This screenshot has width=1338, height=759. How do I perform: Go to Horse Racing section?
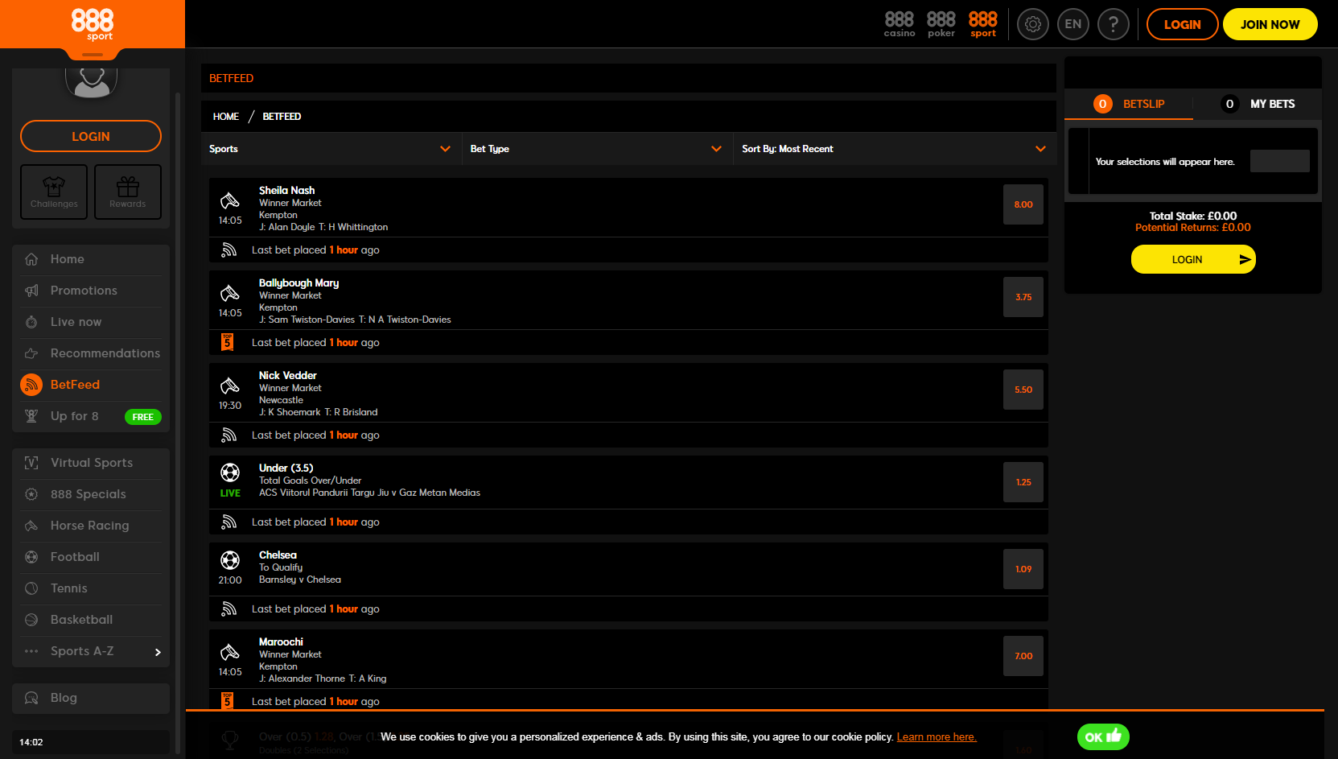click(x=91, y=526)
